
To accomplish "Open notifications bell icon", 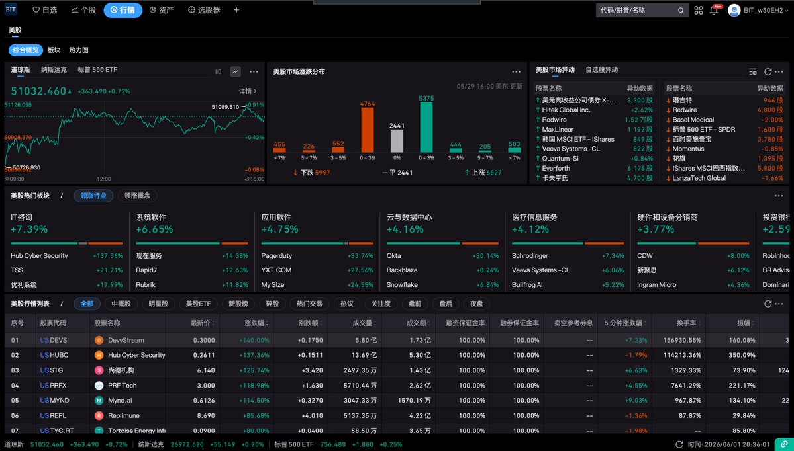I will click(x=714, y=10).
